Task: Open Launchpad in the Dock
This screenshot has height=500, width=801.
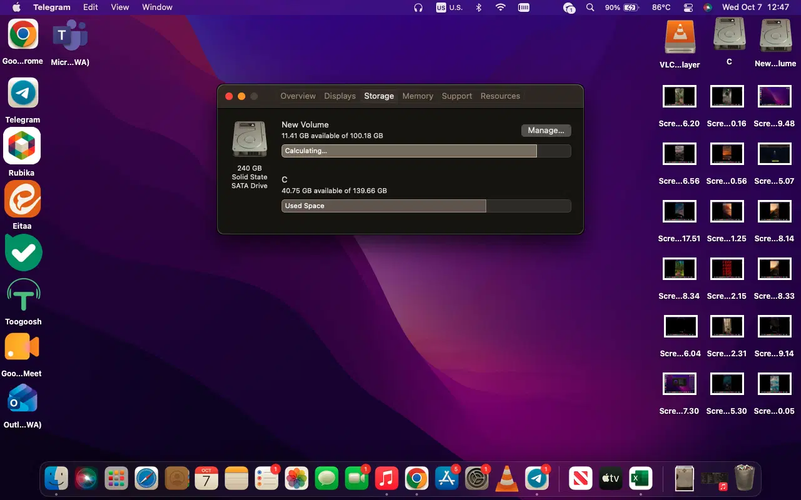Action: click(116, 479)
